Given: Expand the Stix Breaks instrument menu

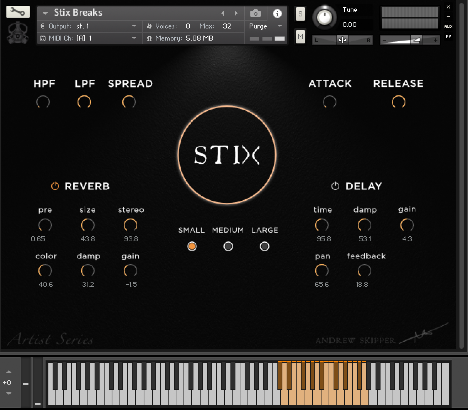Looking at the screenshot, I should point(45,13).
